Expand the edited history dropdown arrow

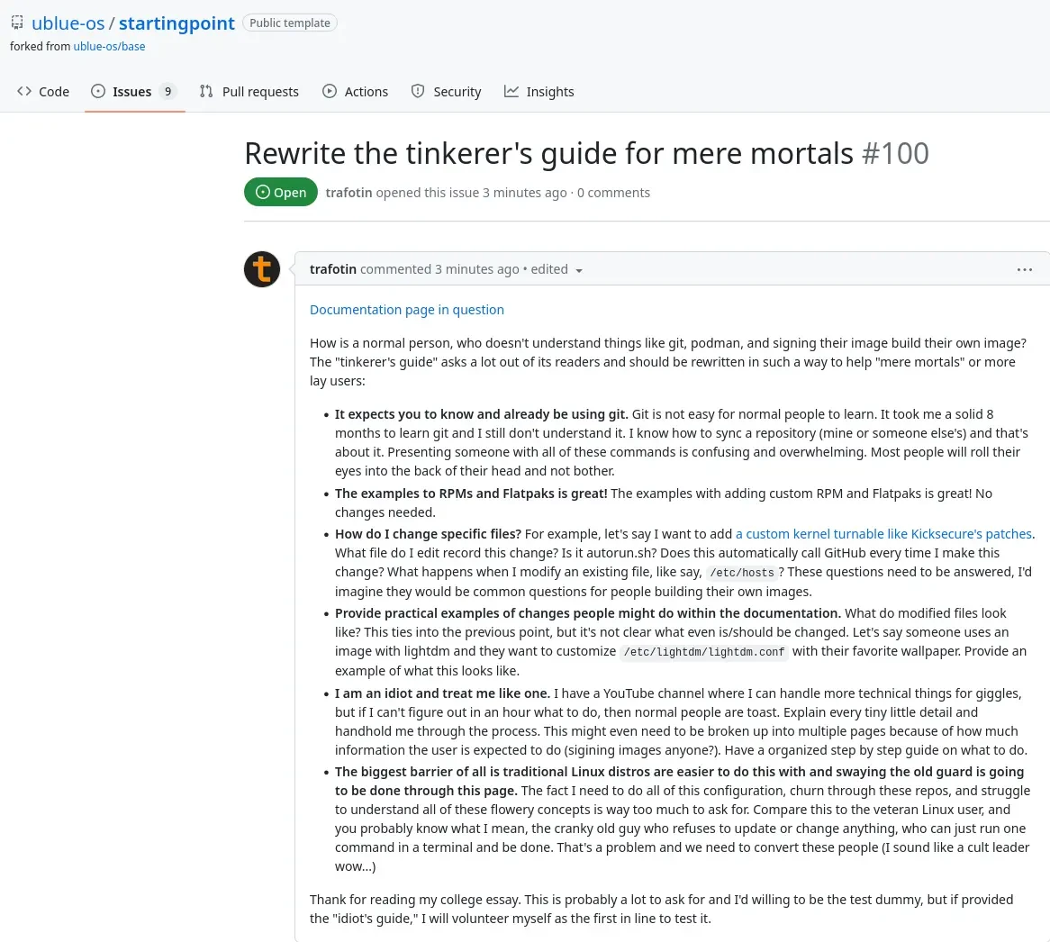click(x=579, y=270)
